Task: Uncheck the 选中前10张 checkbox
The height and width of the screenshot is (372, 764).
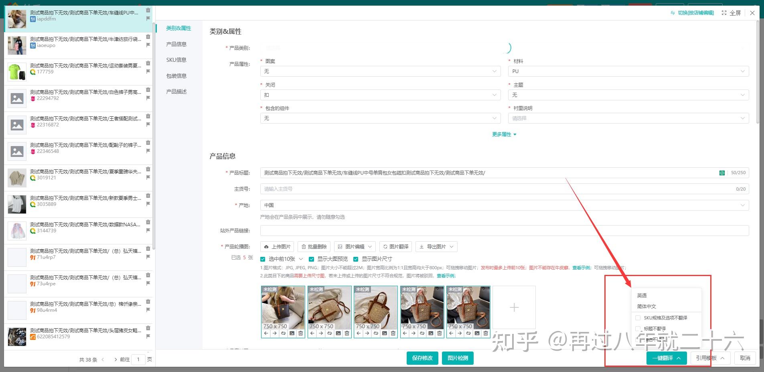Action: point(263,259)
